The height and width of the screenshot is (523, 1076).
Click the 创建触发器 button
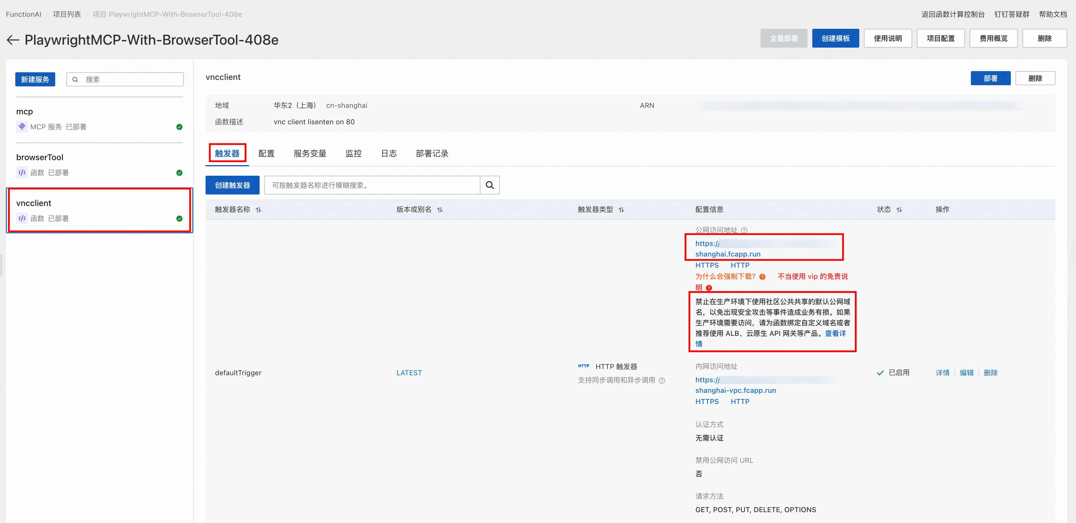233,185
